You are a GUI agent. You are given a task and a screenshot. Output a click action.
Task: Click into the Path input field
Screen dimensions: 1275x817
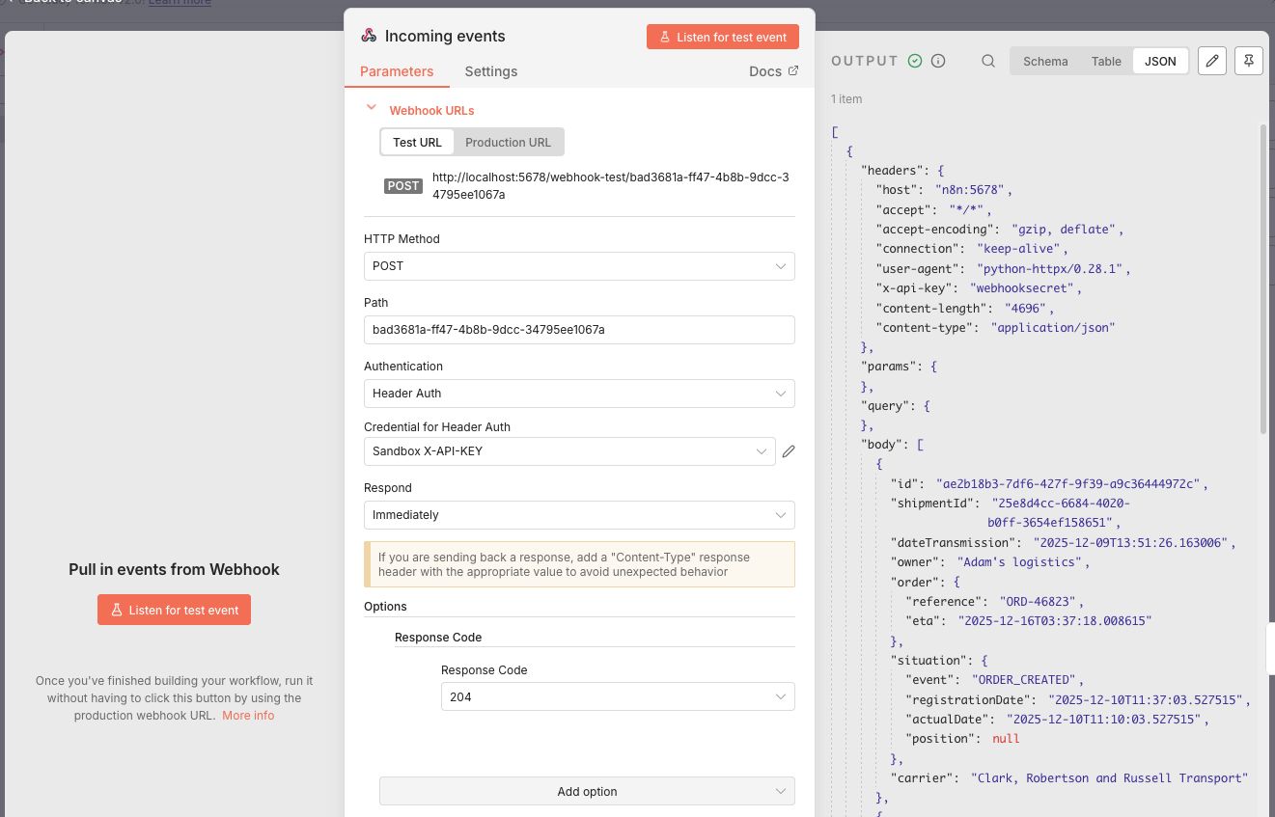(579, 330)
